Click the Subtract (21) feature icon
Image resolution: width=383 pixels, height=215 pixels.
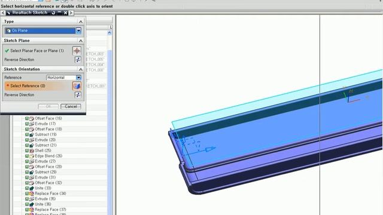32,145
